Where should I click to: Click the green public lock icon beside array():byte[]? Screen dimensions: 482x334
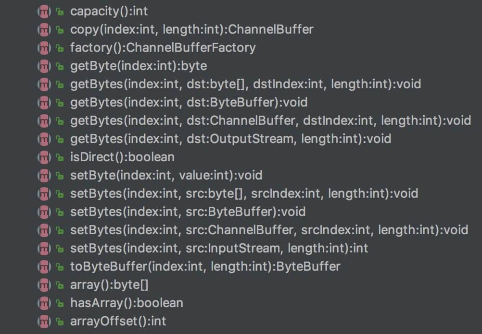tap(60, 285)
